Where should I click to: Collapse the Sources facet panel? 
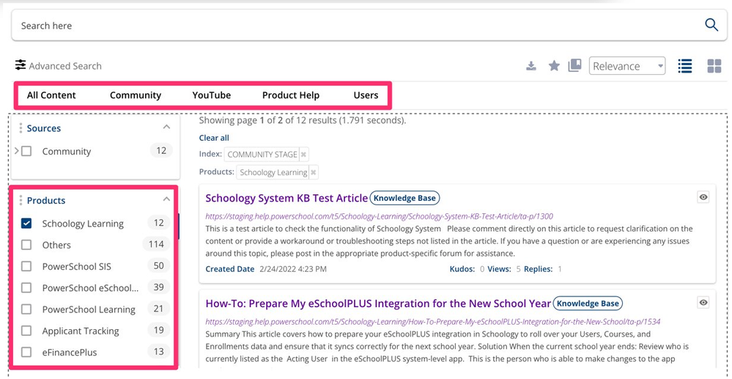(x=166, y=127)
